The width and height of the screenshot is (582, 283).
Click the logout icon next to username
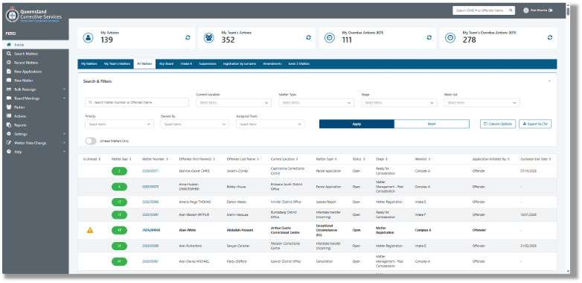click(551, 10)
